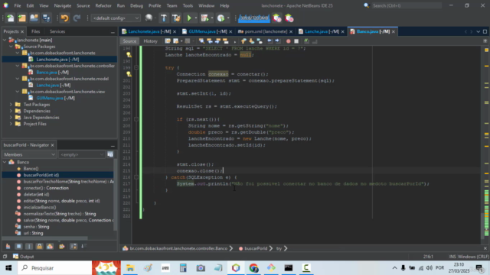Select conectar() : Connection in Navigator

click(x=46, y=188)
